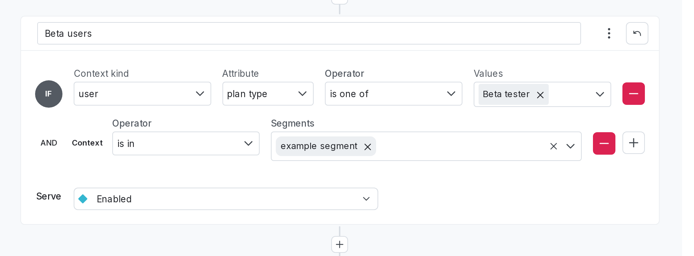This screenshot has height=256, width=694.
Task: Open the three-dot rule options menu
Action: [609, 33]
